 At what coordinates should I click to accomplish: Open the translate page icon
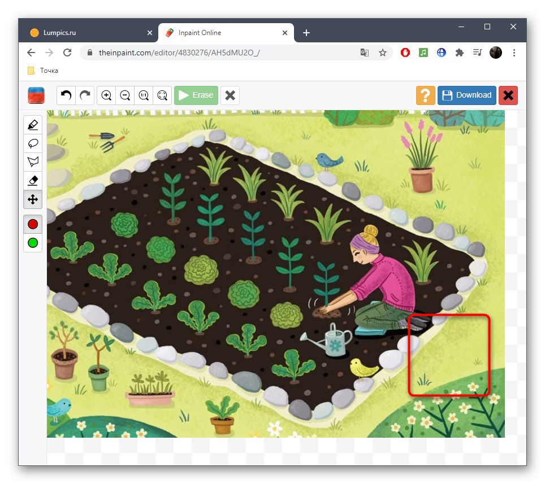[x=365, y=53]
